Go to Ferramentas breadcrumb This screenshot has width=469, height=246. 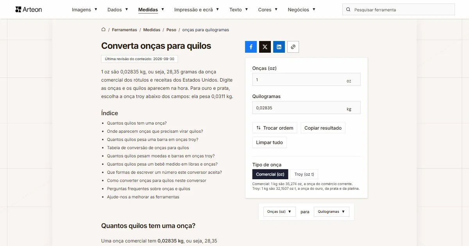pos(124,30)
